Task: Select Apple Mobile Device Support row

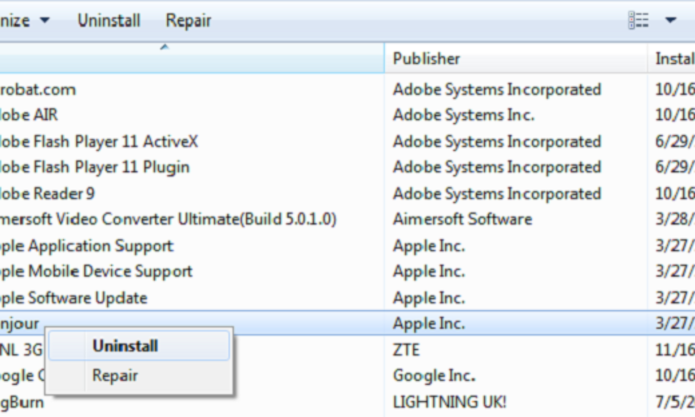Action: pos(96,272)
